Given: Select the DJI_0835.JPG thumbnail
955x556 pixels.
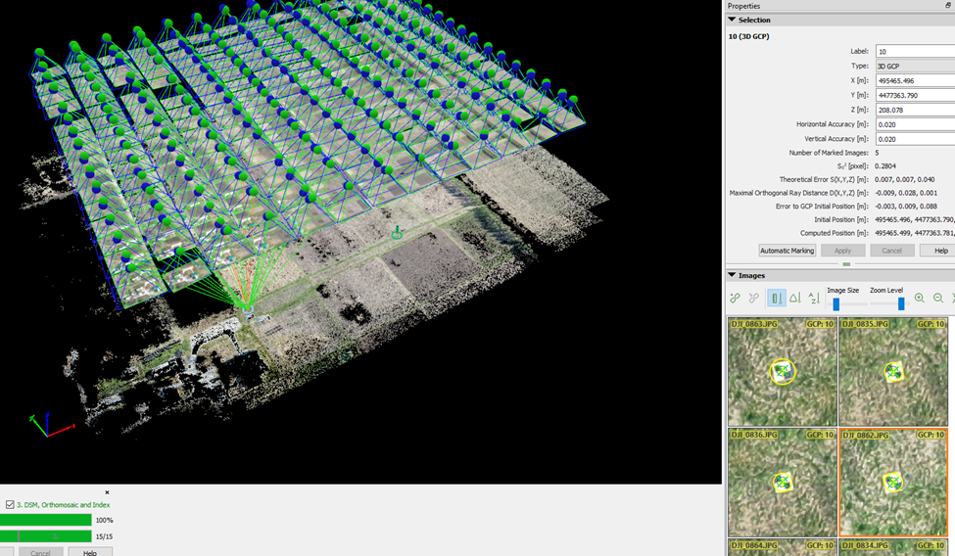Looking at the screenshot, I should (x=893, y=371).
